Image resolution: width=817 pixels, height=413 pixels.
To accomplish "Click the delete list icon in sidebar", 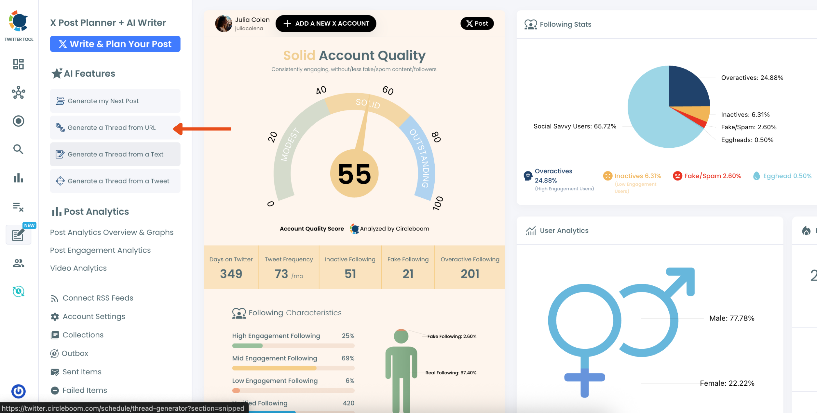I will click(19, 206).
